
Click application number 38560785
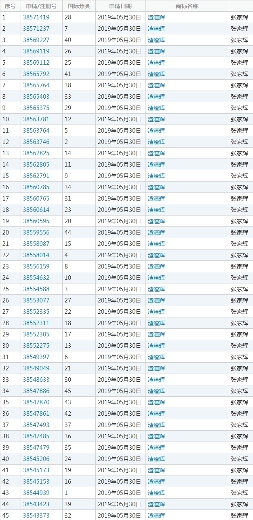click(x=36, y=187)
